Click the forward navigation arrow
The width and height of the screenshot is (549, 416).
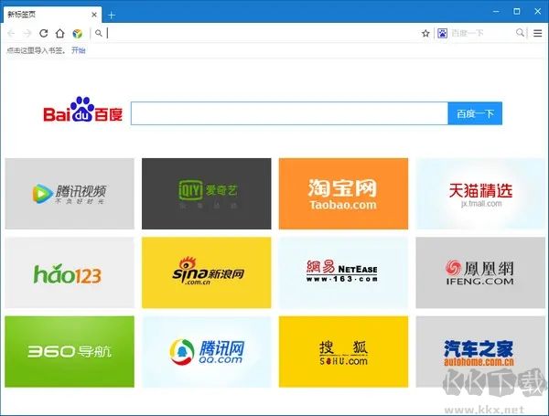click(27, 33)
